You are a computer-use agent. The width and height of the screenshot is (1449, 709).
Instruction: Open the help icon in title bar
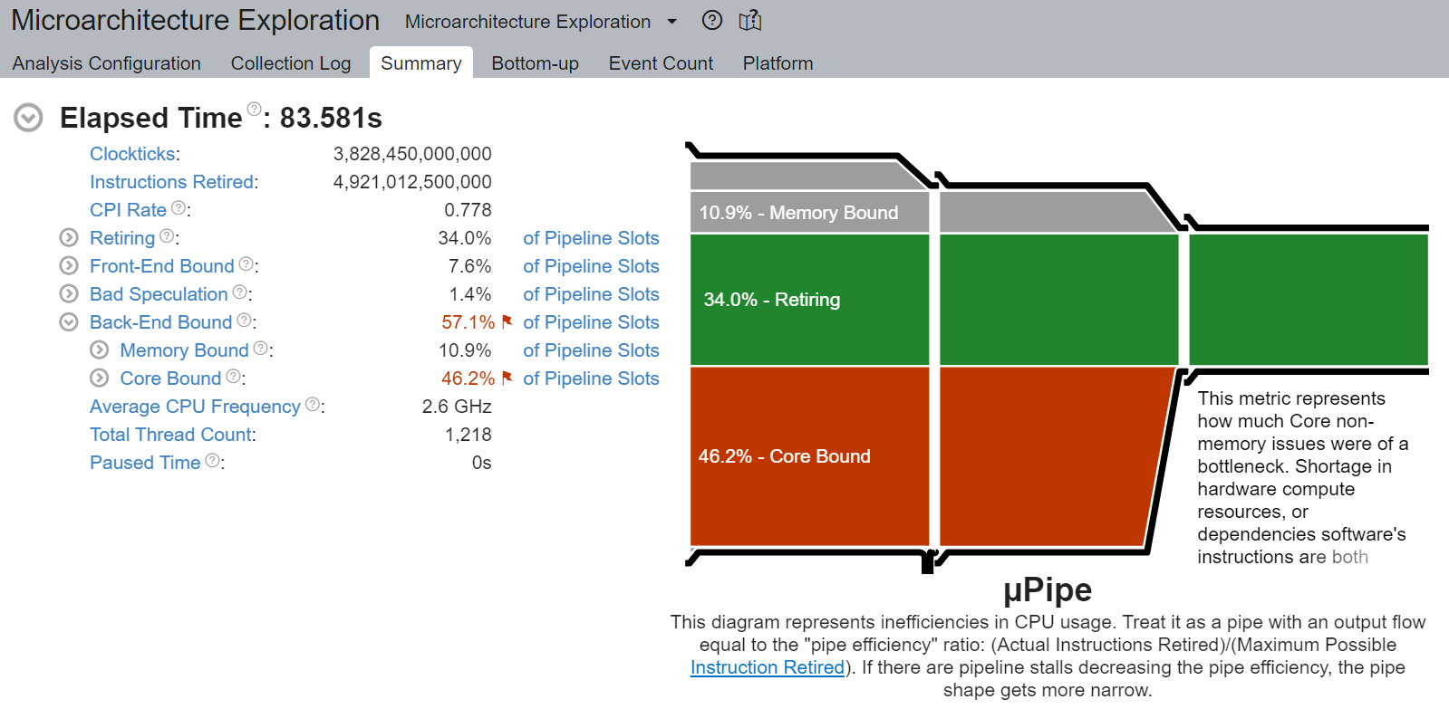pyautogui.click(x=712, y=21)
